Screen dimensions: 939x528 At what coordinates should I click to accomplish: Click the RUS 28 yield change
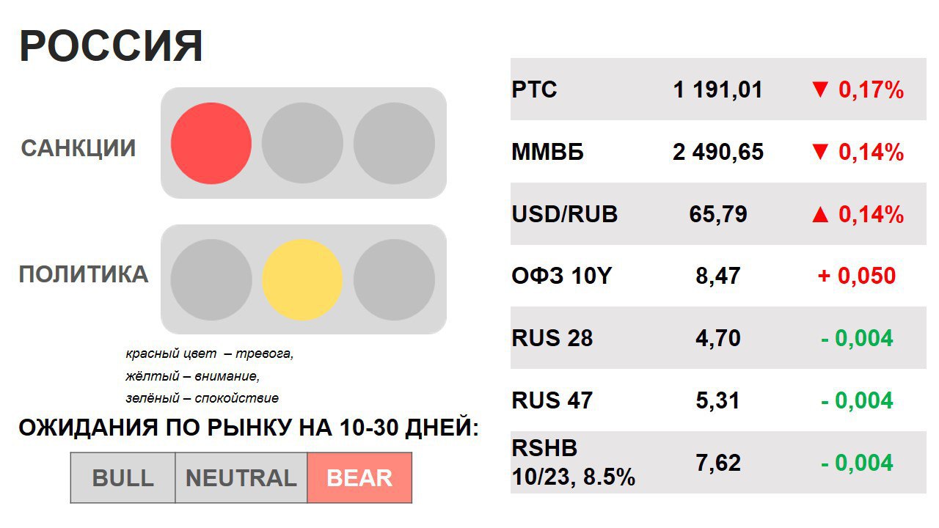857,339
